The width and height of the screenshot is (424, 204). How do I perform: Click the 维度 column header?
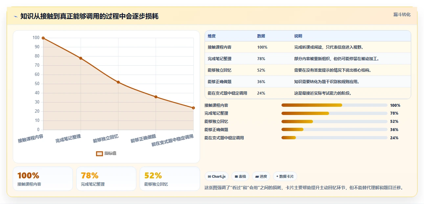[x=212, y=36]
